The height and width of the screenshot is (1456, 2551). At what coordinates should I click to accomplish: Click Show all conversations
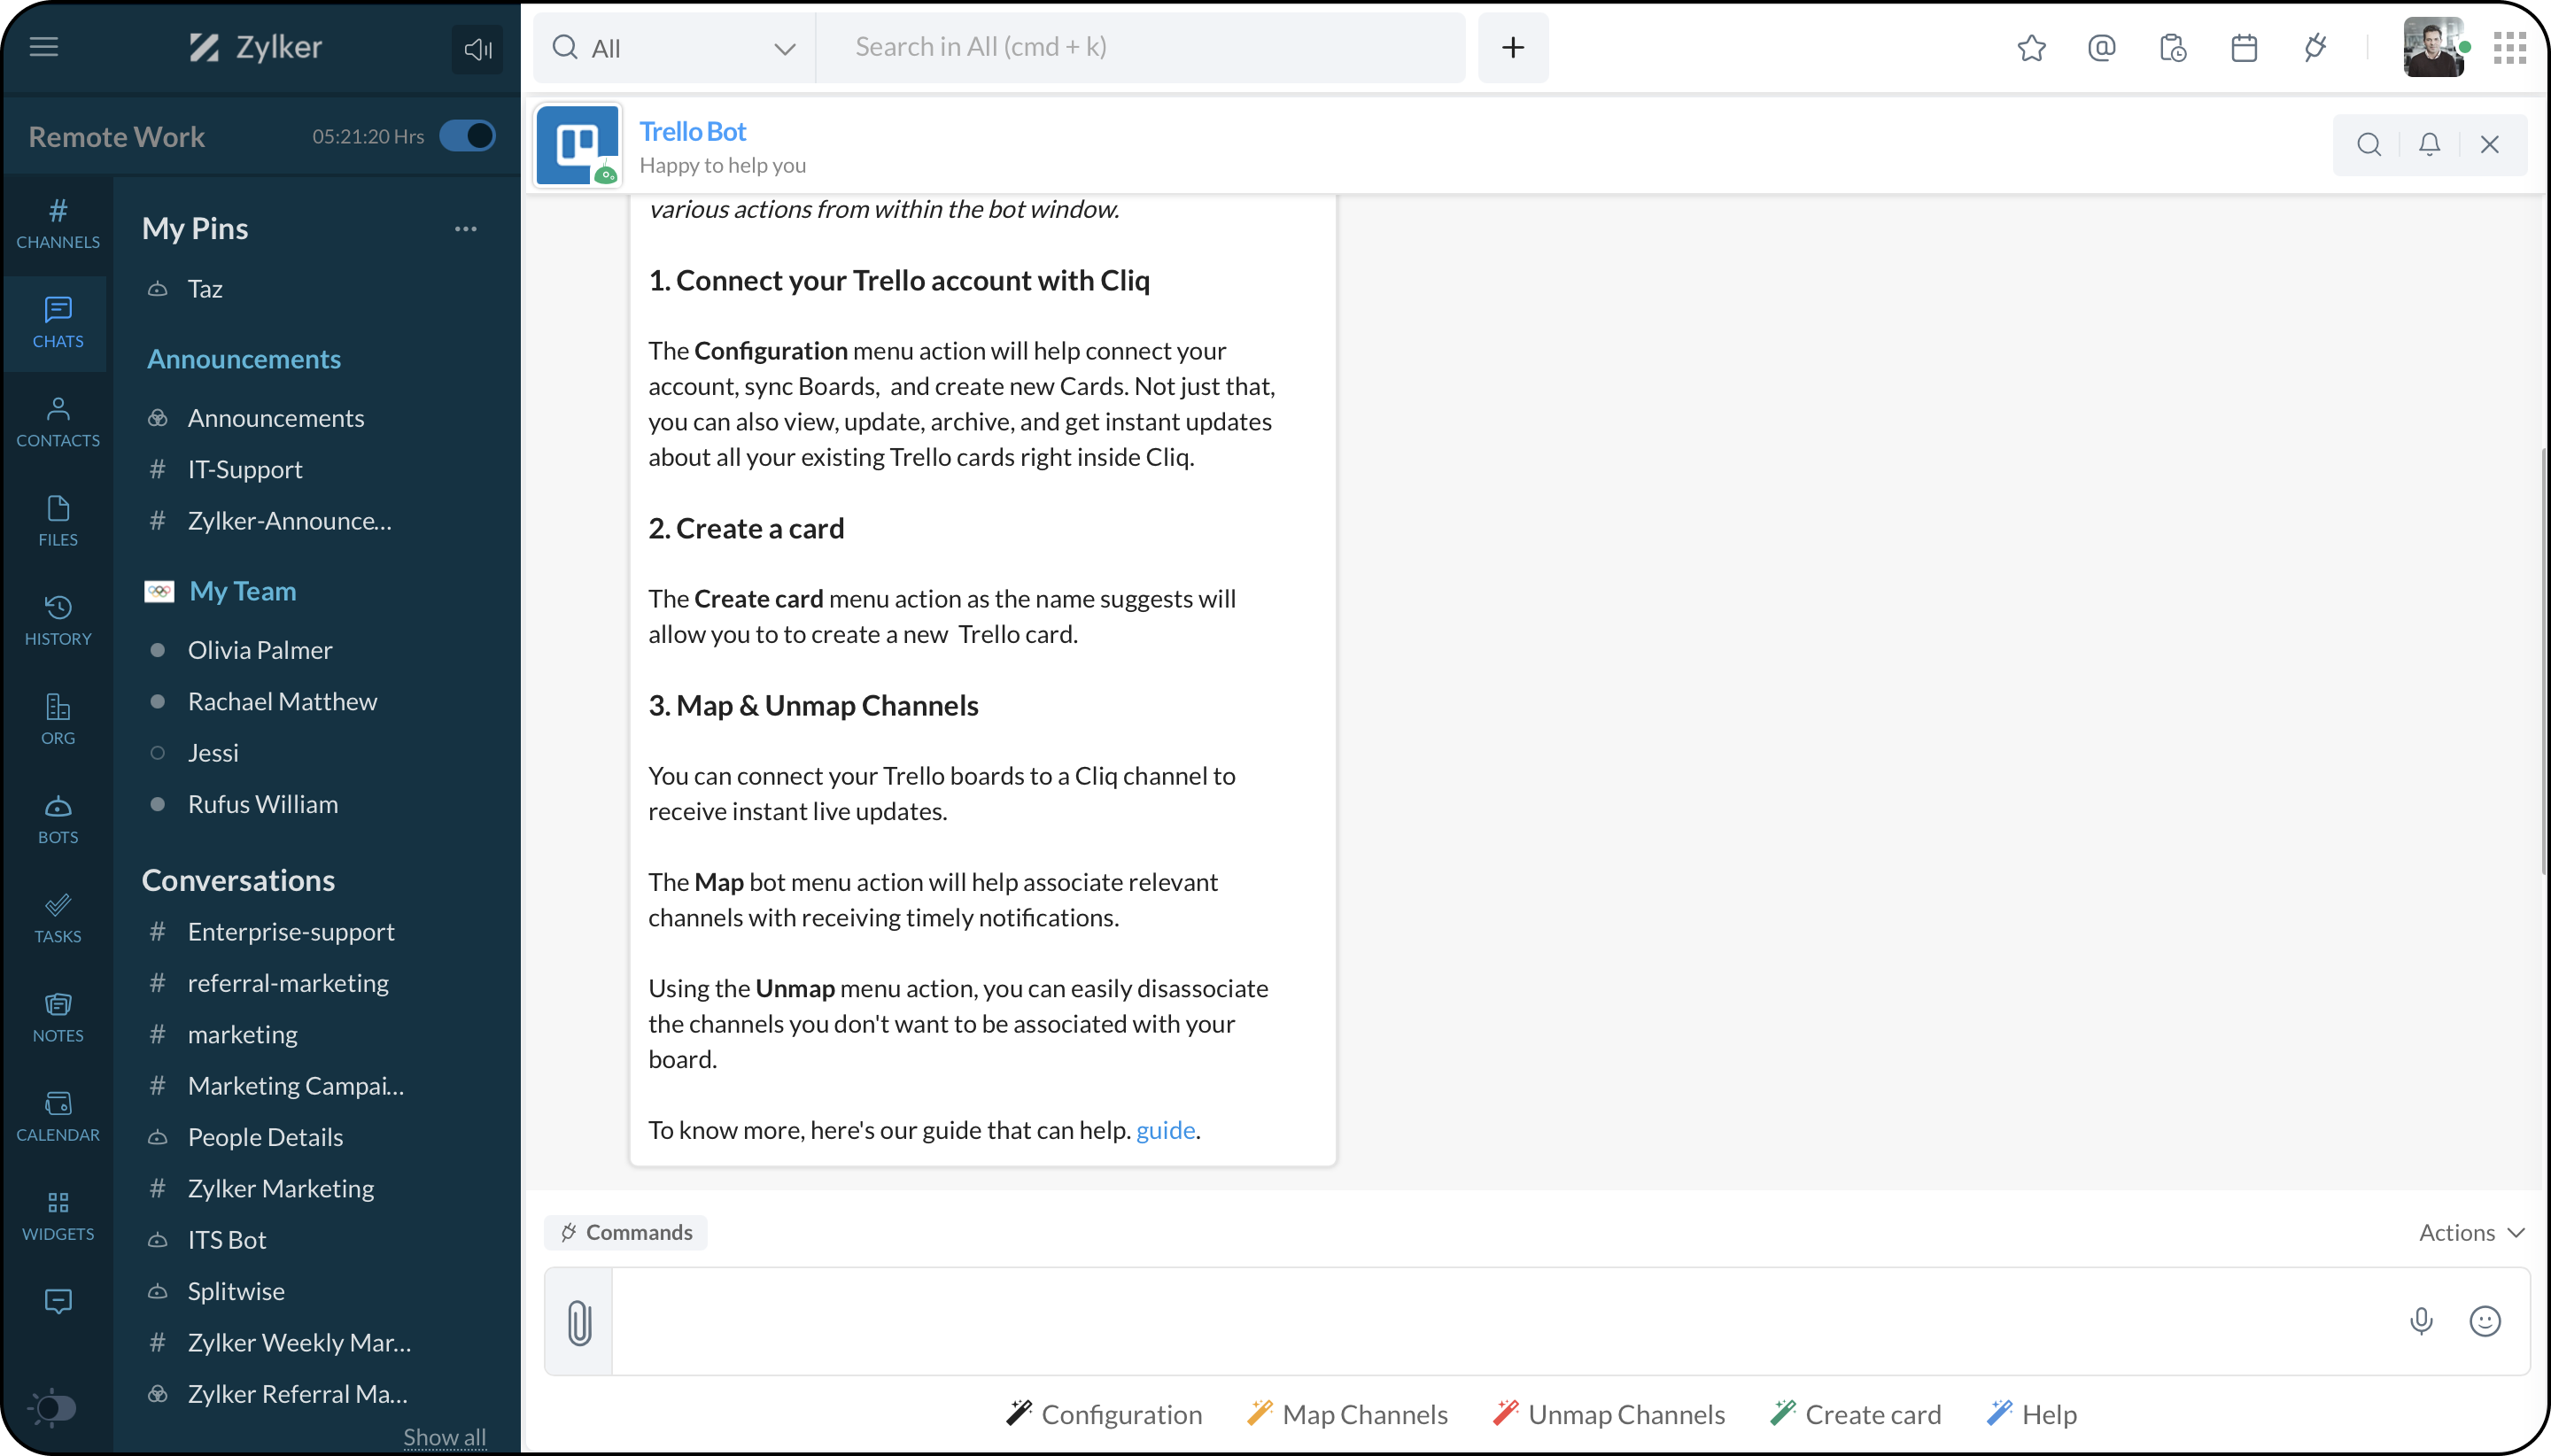click(x=444, y=1437)
